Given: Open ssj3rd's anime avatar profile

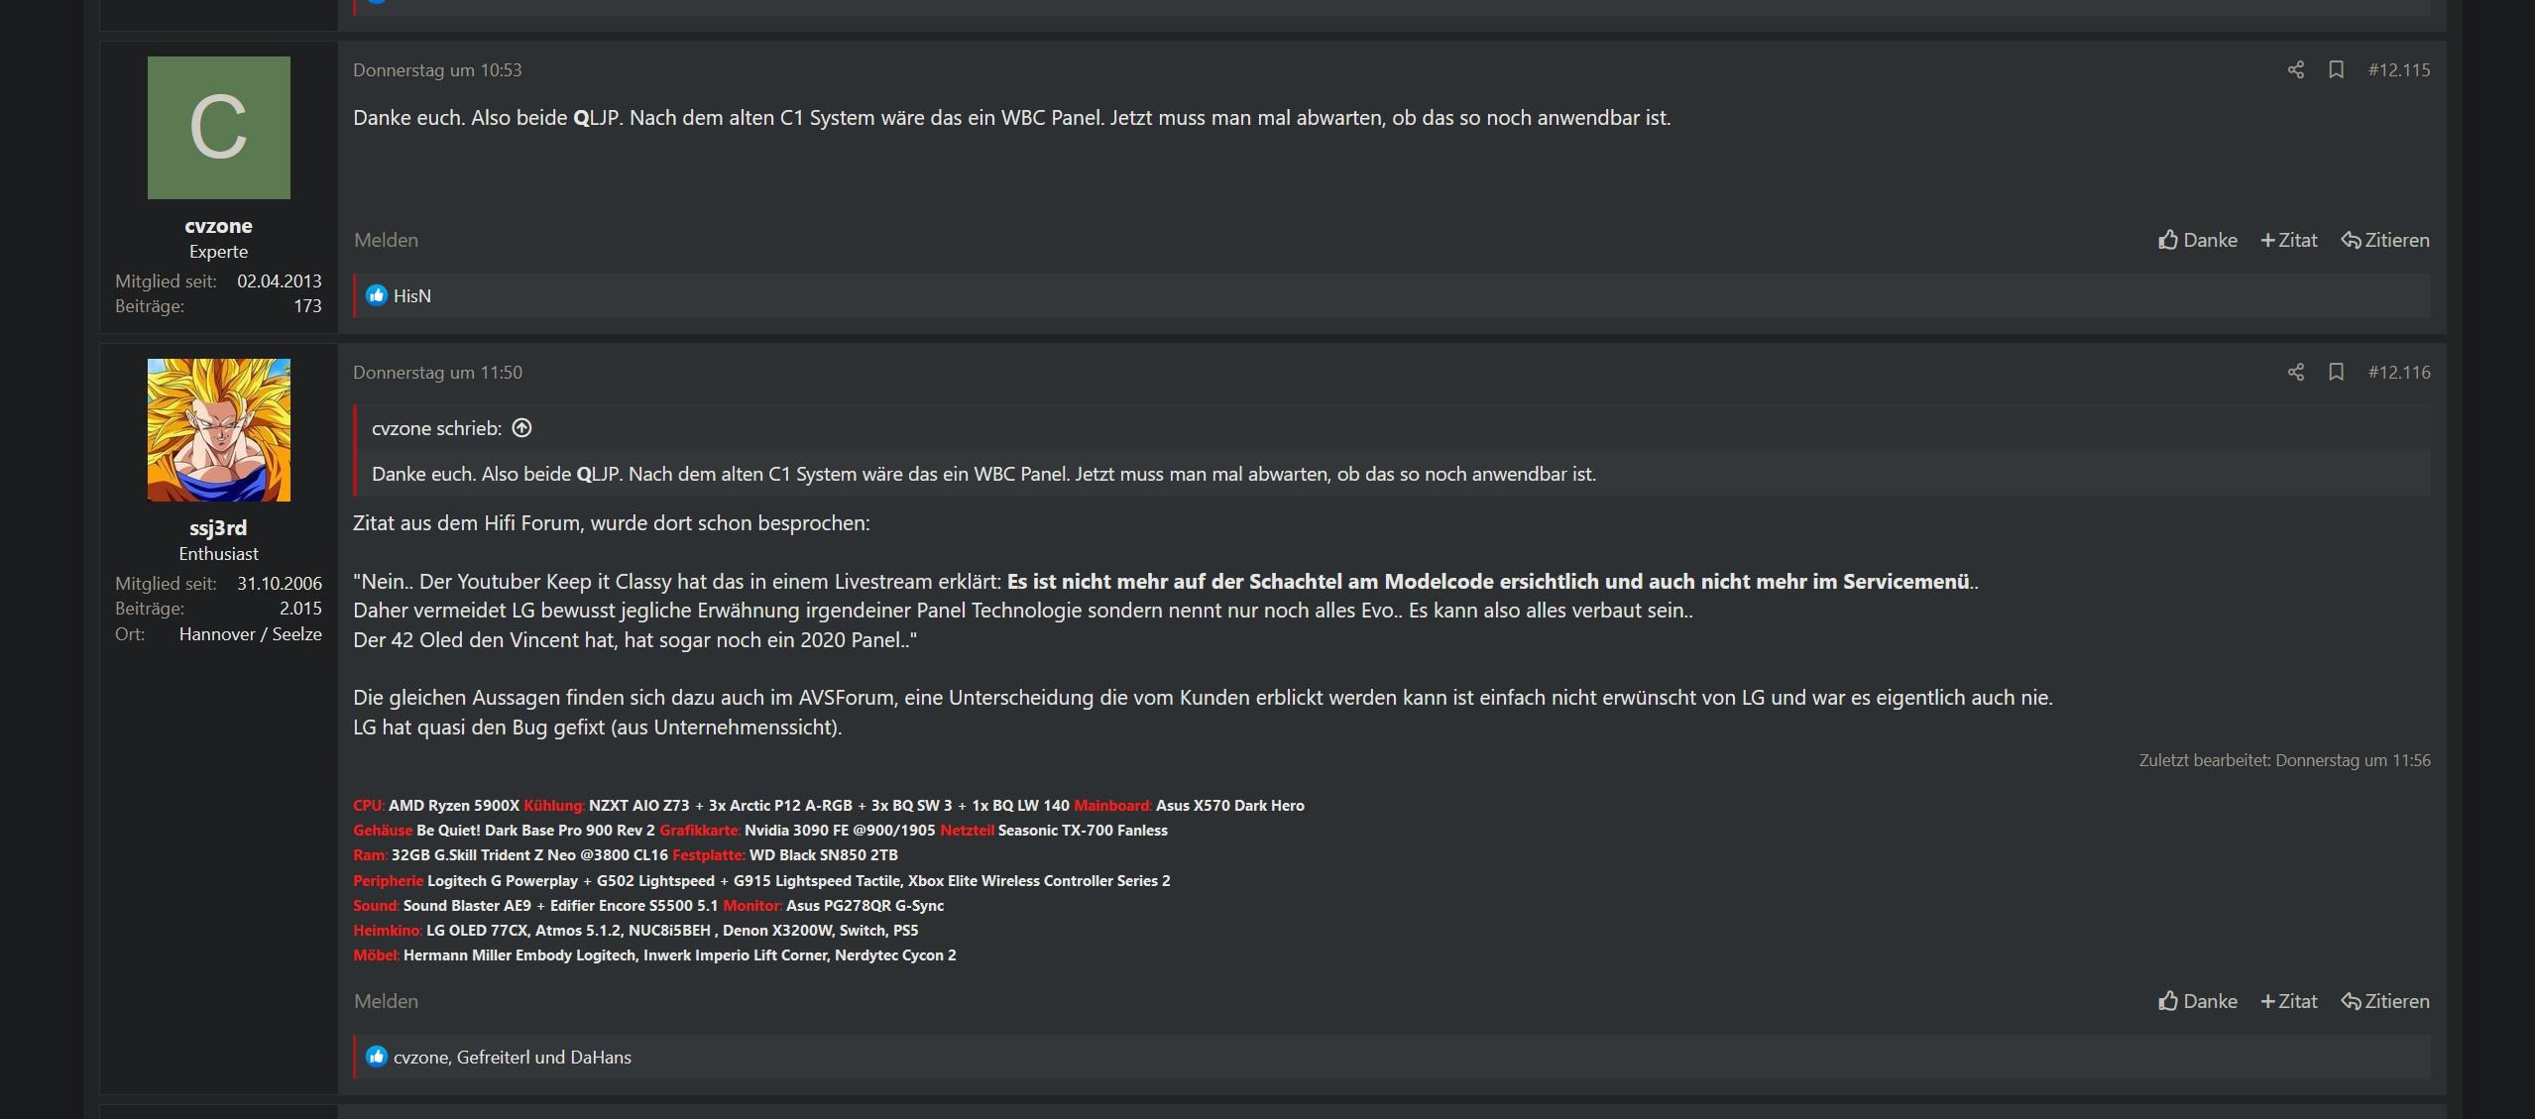Looking at the screenshot, I should 219,430.
